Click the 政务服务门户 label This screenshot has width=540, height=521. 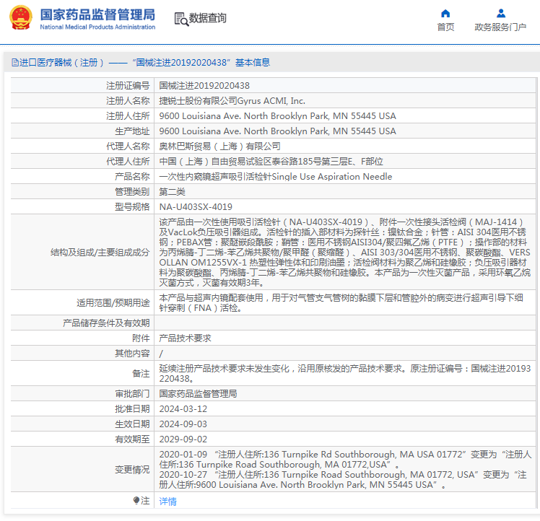point(500,27)
